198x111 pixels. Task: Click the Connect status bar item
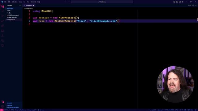click(41, 110)
